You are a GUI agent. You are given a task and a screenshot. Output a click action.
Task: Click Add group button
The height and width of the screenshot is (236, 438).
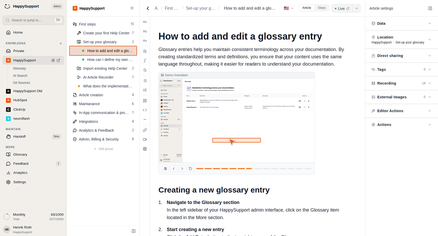(x=103, y=149)
